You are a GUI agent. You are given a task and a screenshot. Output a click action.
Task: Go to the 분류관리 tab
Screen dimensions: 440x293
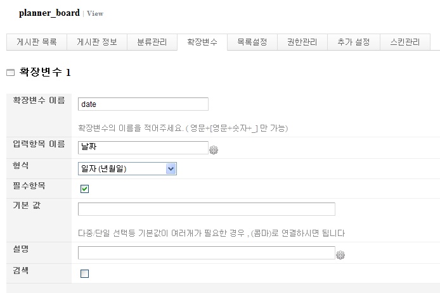tap(152, 42)
